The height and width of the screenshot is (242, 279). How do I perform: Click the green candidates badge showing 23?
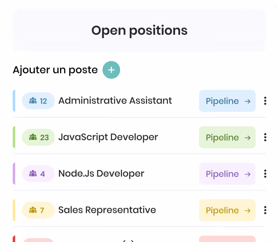pos(38,137)
